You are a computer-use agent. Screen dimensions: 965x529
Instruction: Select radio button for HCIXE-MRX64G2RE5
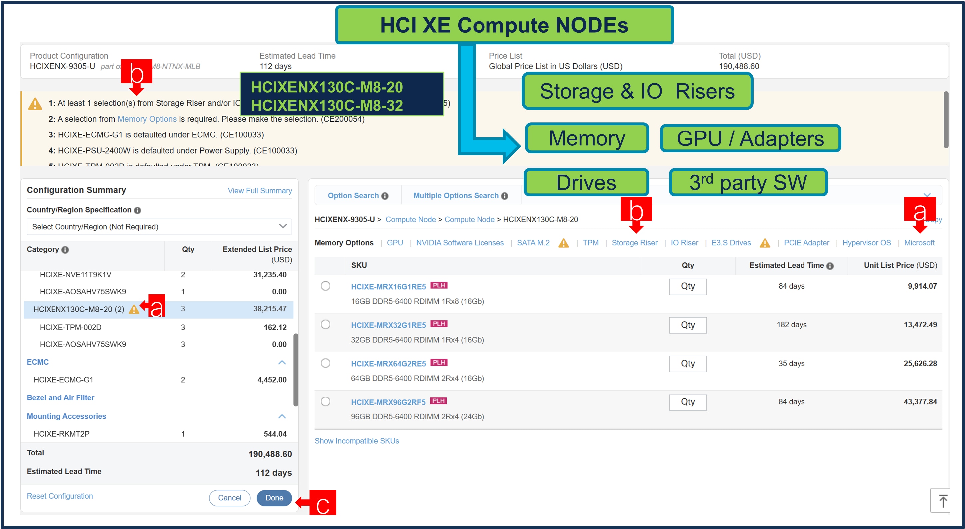coord(326,363)
